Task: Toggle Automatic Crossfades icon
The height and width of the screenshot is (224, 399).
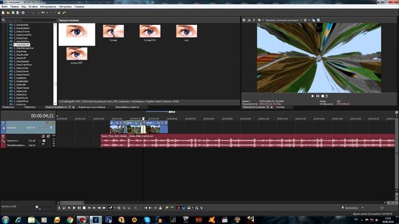Action: pos(183,208)
